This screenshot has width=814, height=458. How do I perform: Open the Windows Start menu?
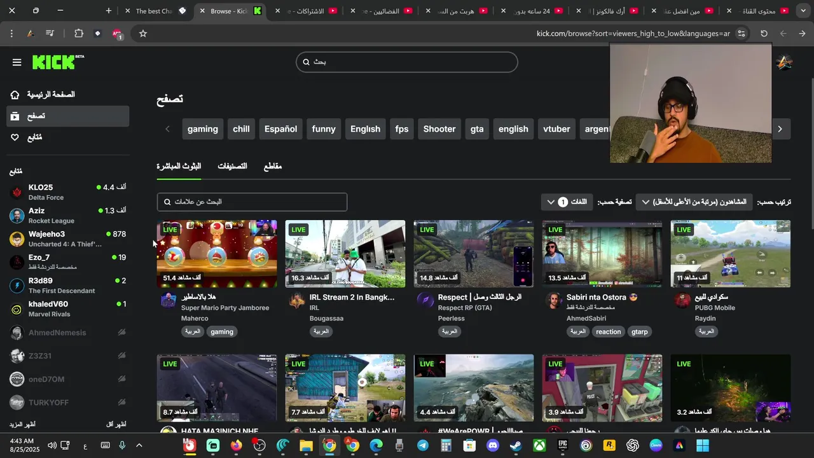pos(703,445)
